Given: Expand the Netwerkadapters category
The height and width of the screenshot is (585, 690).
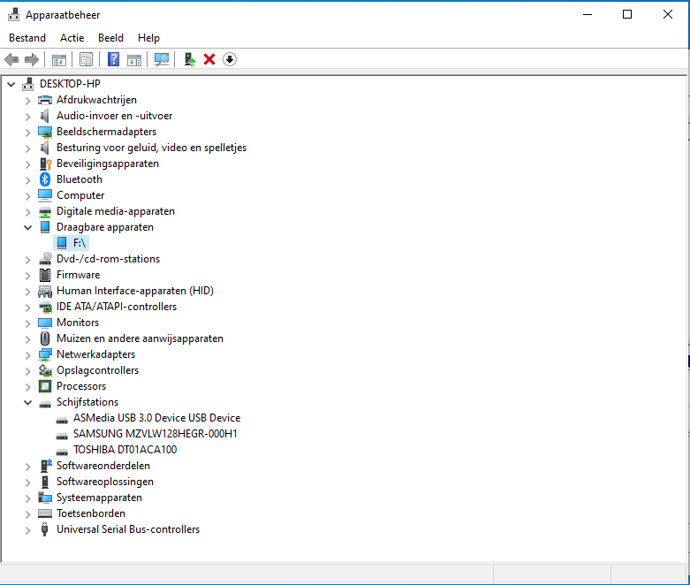Looking at the screenshot, I should [27, 354].
